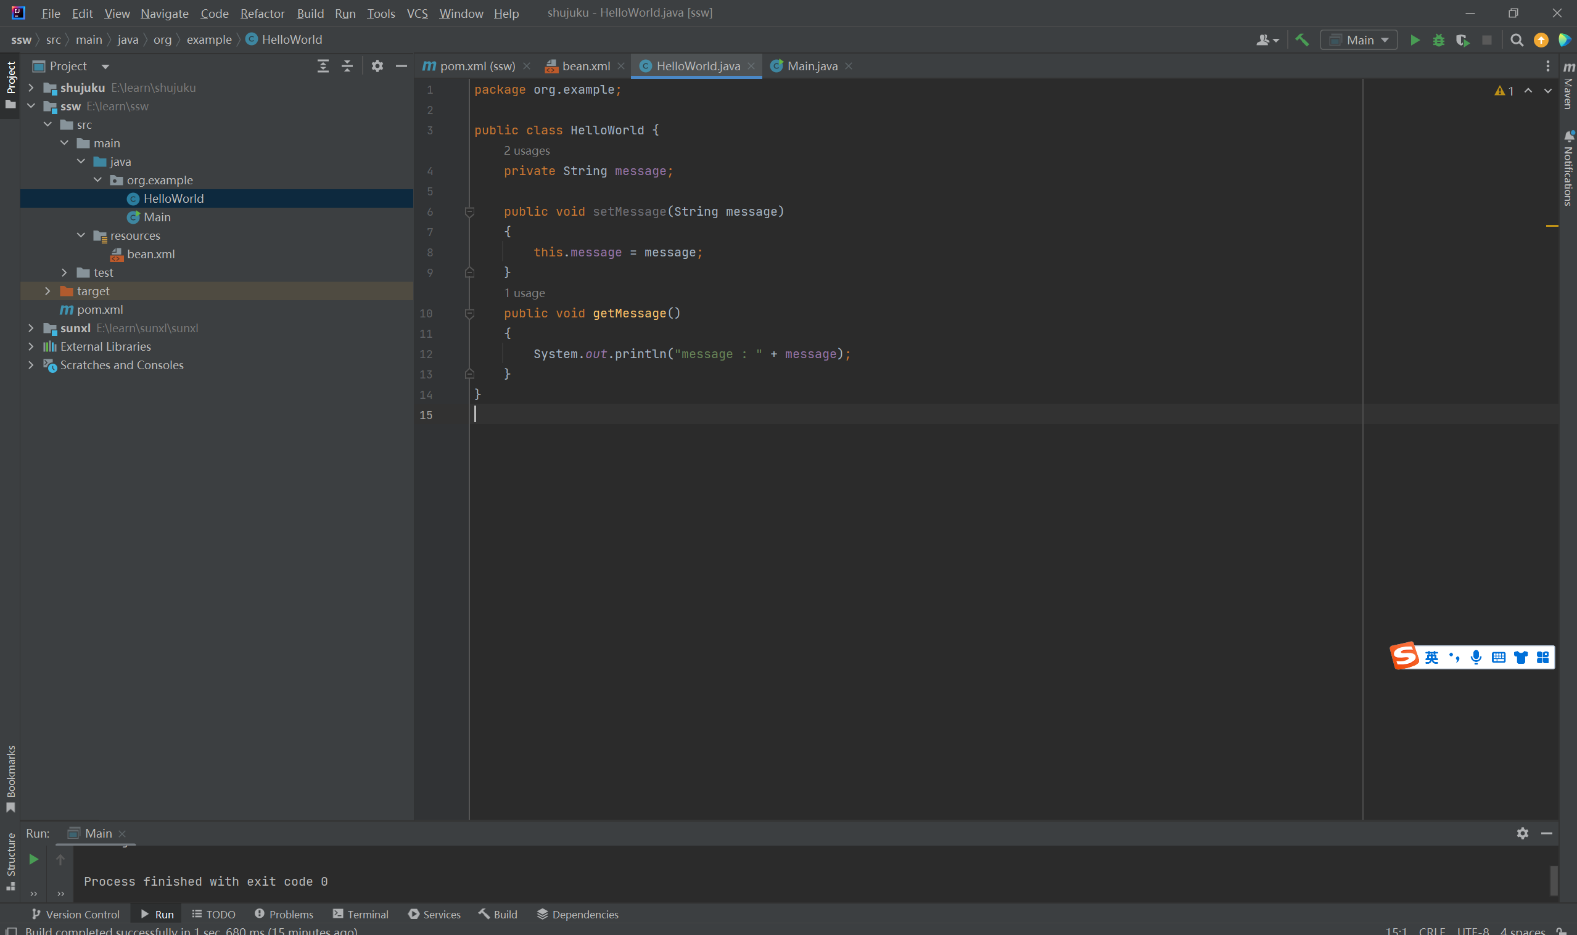Click the green Run button in toolbar
1577x935 pixels.
click(1415, 40)
